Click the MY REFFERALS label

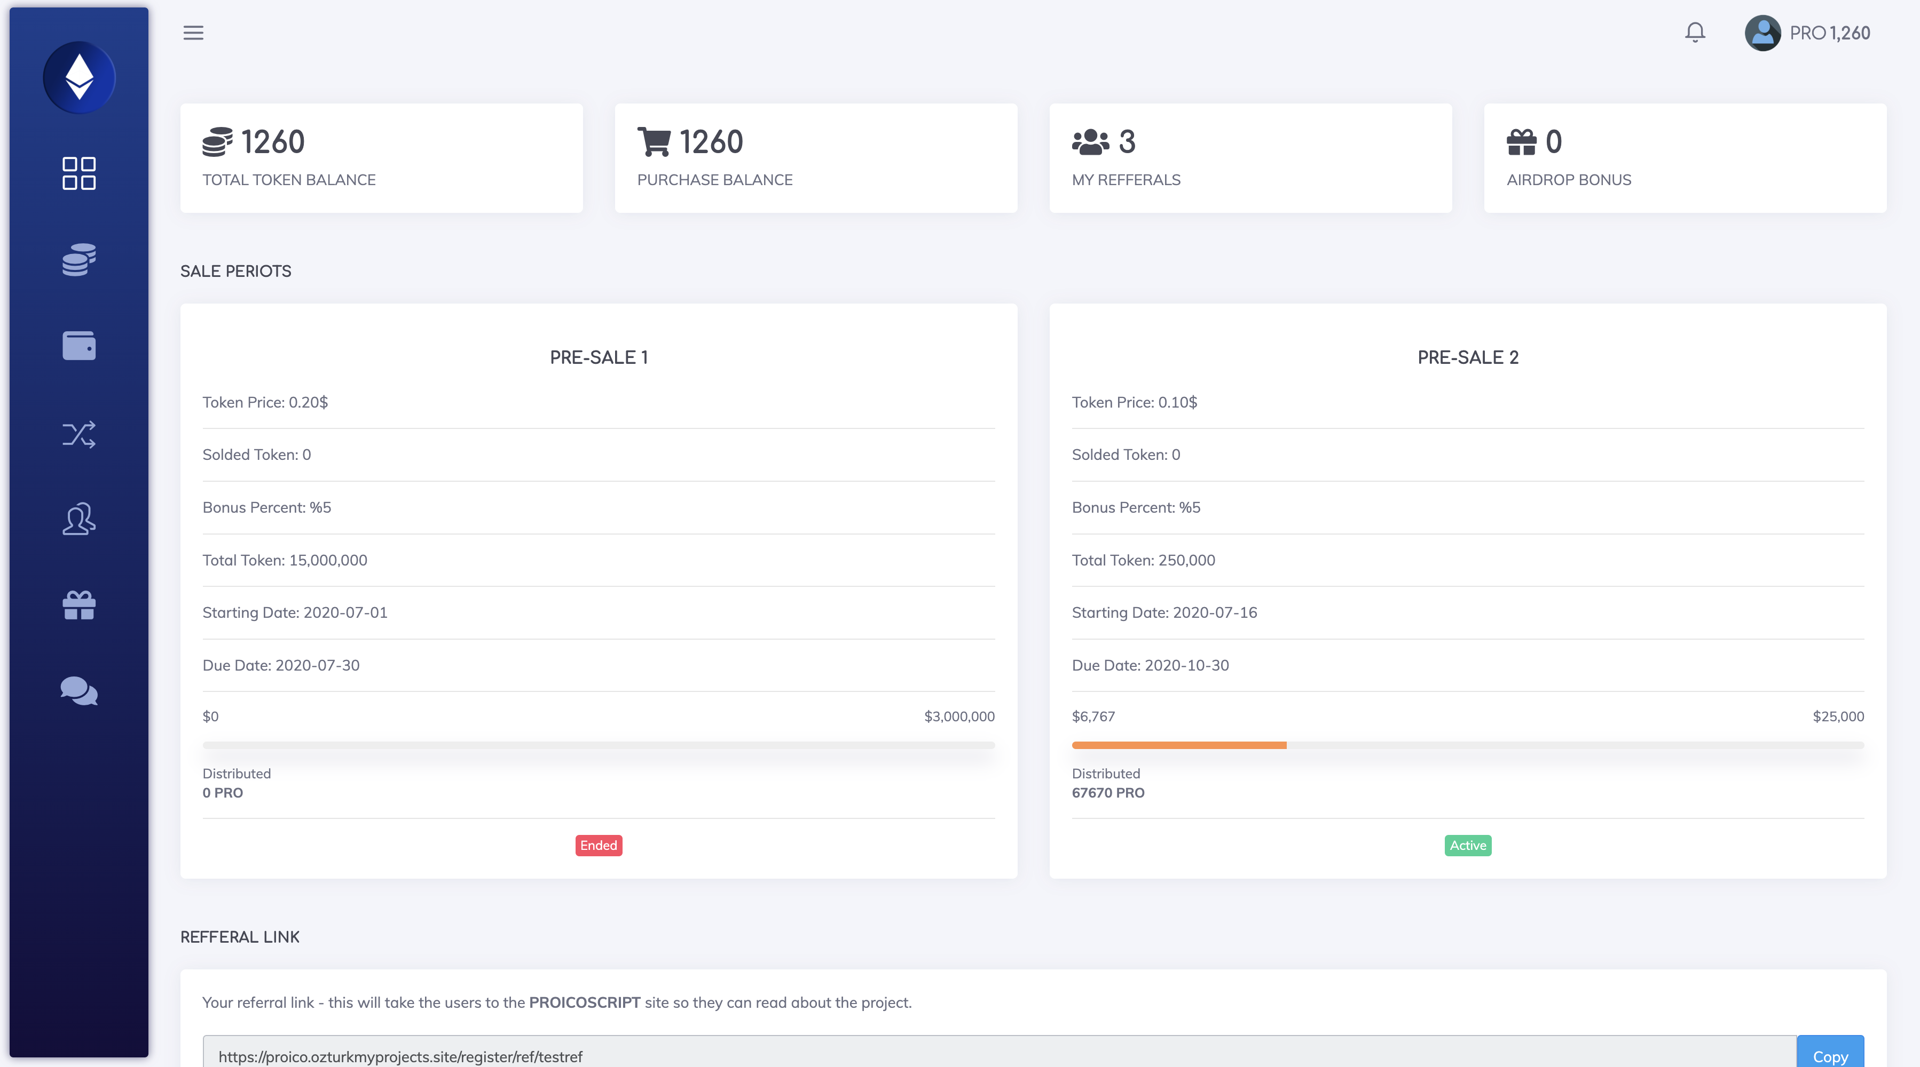1126,179
